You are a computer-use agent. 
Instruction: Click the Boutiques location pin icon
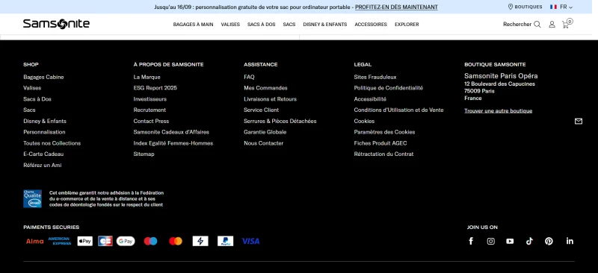click(511, 7)
